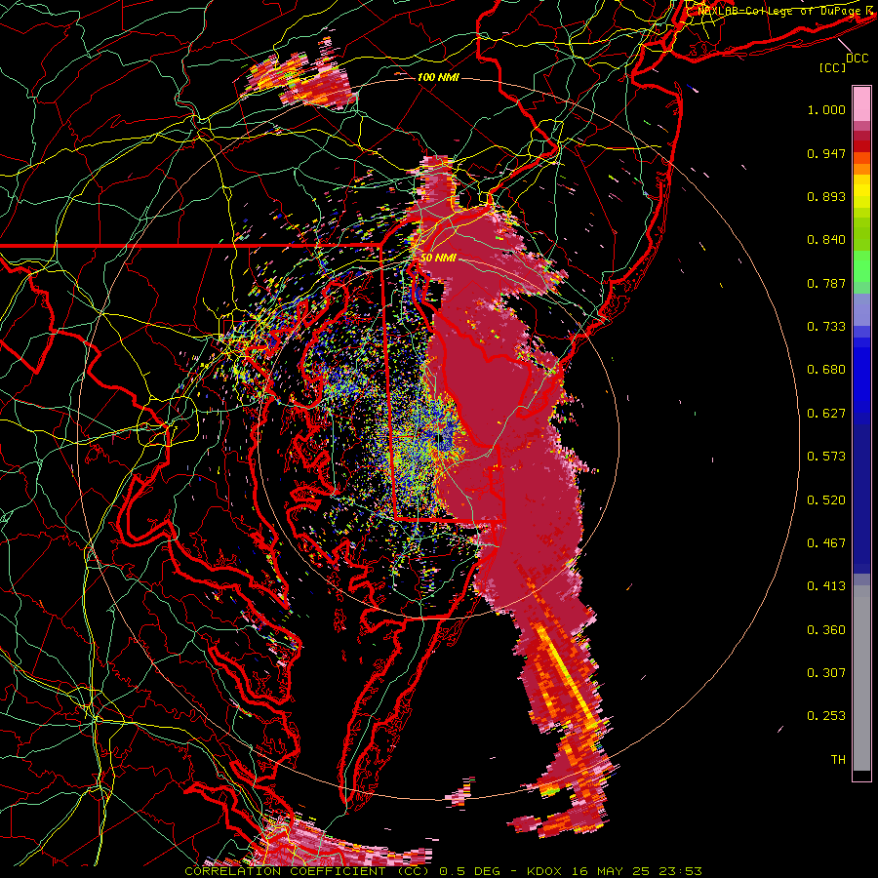Viewport: 878px width, 878px height.
Task: Pick the orange swatch just below 0.947
Action: click(861, 158)
